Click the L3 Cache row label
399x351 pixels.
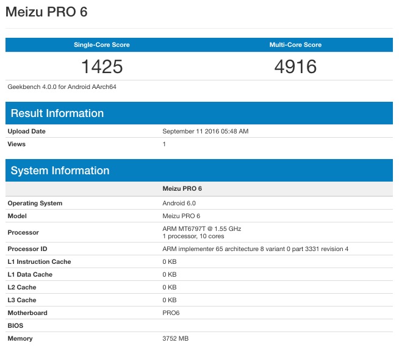pyautogui.click(x=22, y=300)
